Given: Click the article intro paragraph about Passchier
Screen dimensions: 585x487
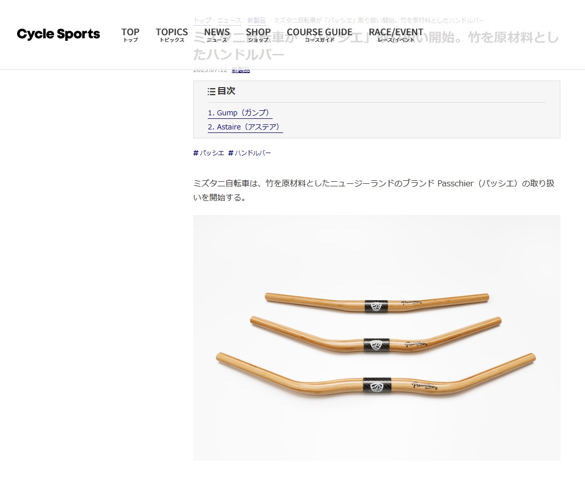Looking at the screenshot, I should 374,190.
